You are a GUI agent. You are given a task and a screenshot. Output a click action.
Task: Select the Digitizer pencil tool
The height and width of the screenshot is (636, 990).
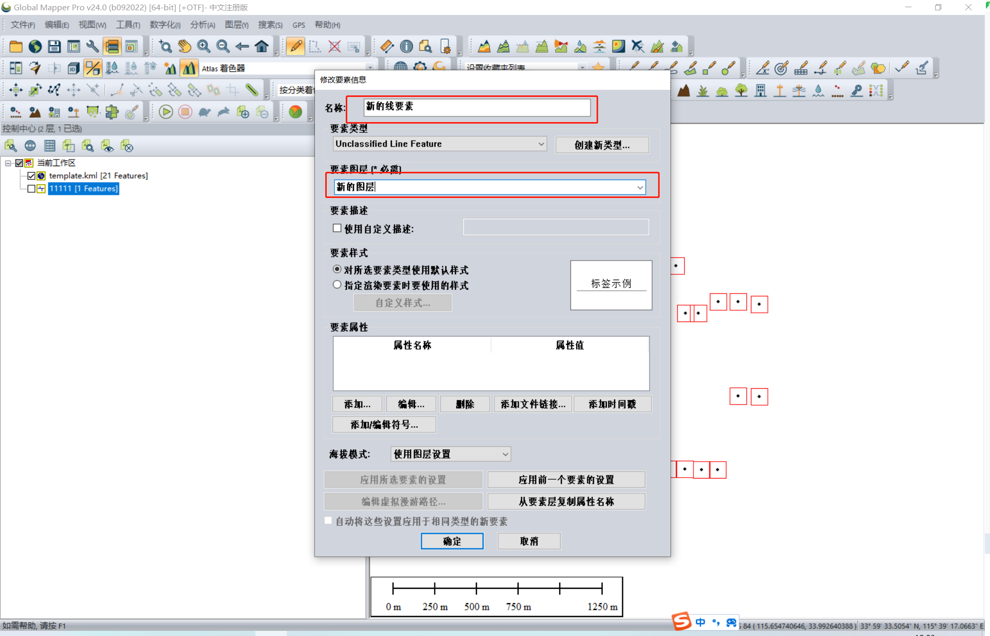(295, 47)
